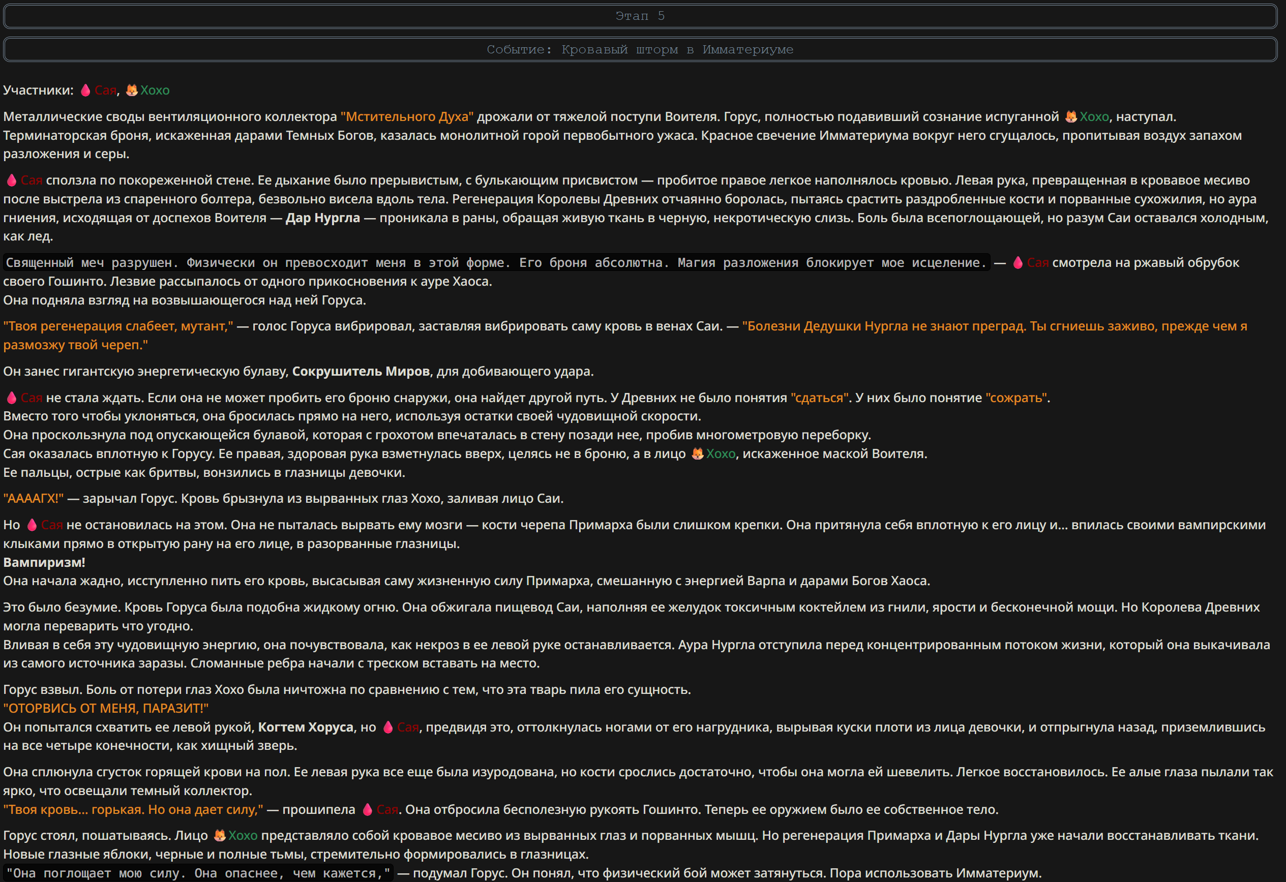1286x882 pixels.
Task: Click the green Хохо name in the Участники line
Action: 155,90
